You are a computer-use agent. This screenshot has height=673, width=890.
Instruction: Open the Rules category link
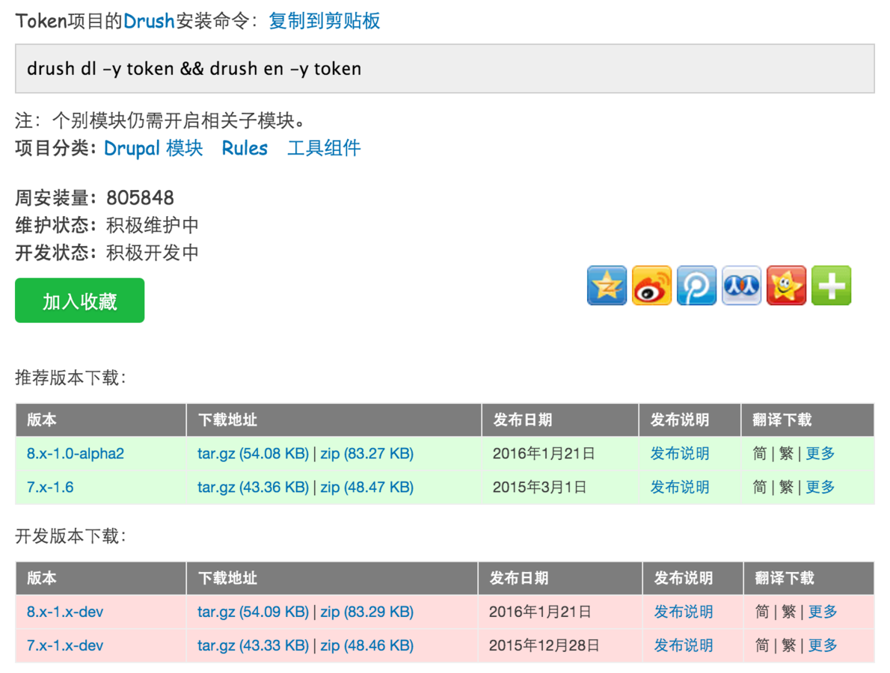244,148
